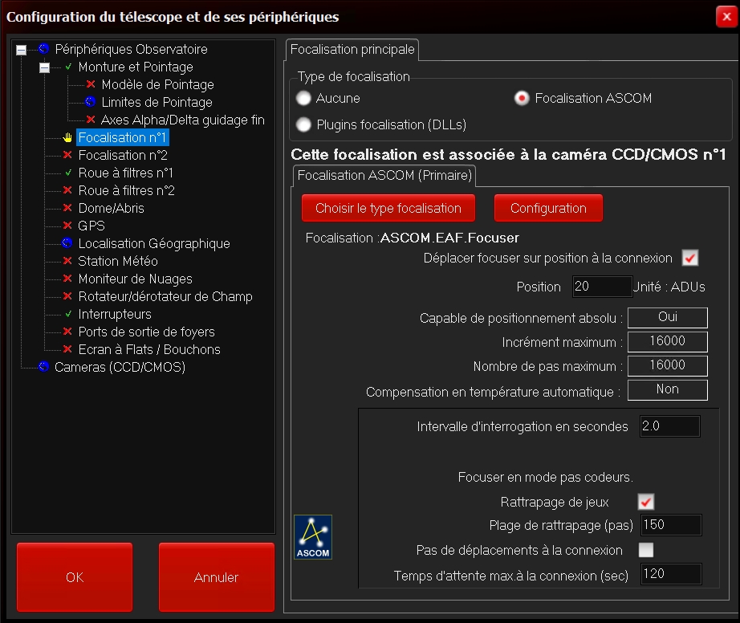Click the ASCOM logo icon
The image size is (740, 623).
[313, 537]
